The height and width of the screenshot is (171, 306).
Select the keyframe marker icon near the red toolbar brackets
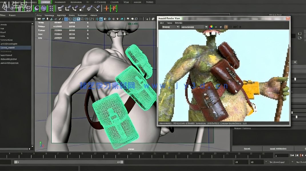[106, 8]
